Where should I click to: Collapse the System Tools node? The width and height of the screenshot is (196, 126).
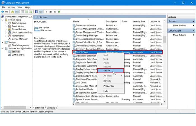3,20
